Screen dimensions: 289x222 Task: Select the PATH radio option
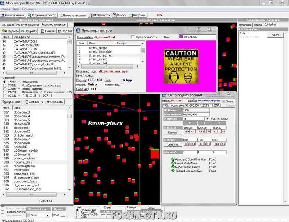coord(4,92)
